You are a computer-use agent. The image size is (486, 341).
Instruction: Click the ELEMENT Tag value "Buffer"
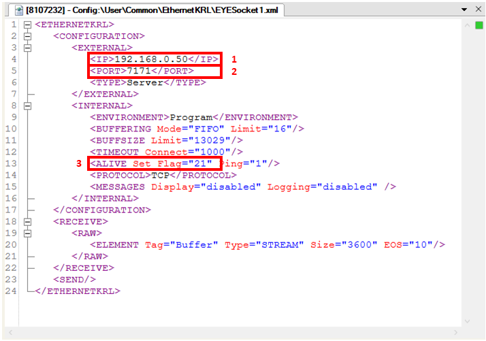pos(194,245)
